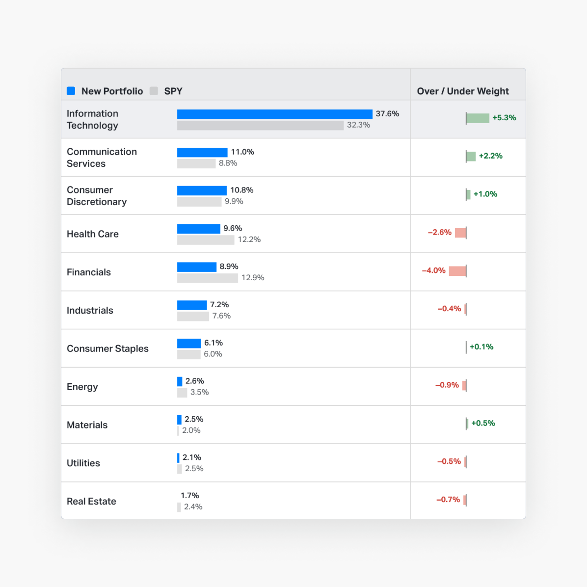Click the Energy sector label
Image resolution: width=587 pixels, height=587 pixels.
coord(82,387)
